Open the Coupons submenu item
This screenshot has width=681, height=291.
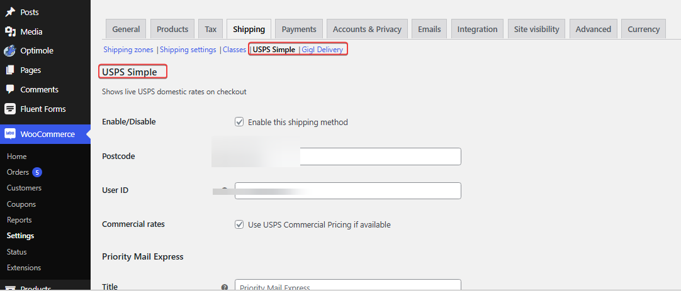click(21, 204)
